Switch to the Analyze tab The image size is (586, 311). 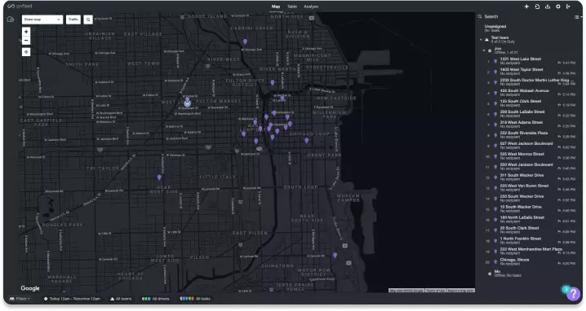coord(311,7)
